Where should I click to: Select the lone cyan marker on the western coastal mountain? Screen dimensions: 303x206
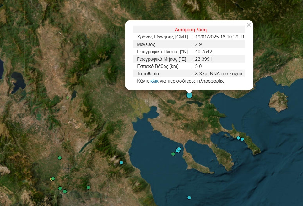(121, 162)
